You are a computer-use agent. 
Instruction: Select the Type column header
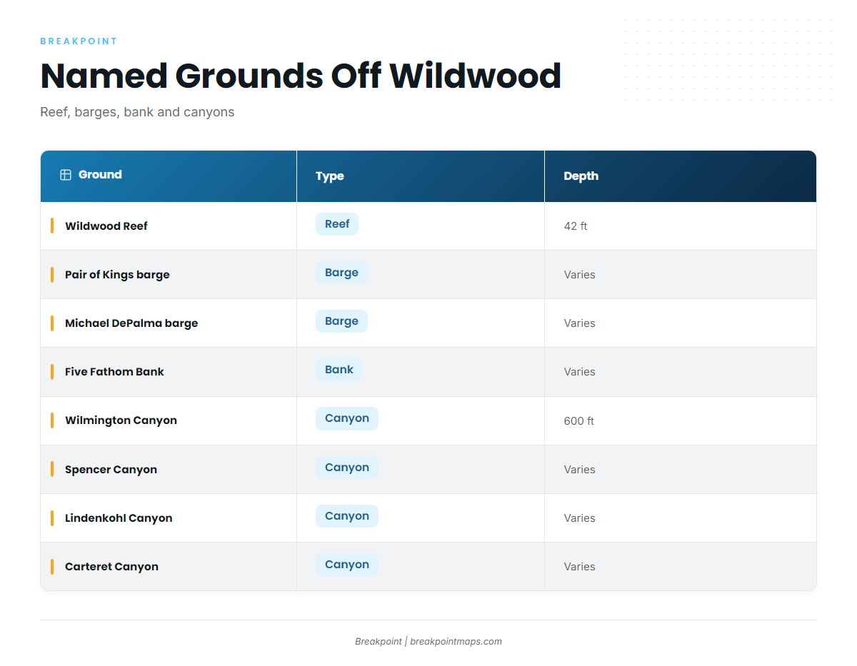[x=421, y=176]
